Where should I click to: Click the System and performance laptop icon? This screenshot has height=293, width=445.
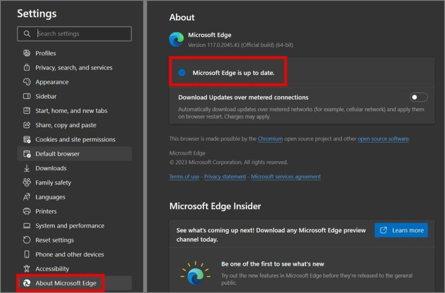27,226
